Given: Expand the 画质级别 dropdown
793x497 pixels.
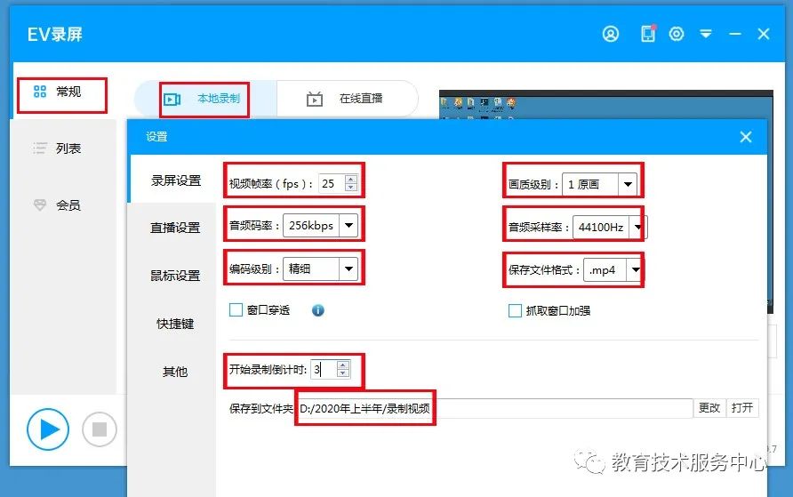Looking at the screenshot, I should [628, 184].
